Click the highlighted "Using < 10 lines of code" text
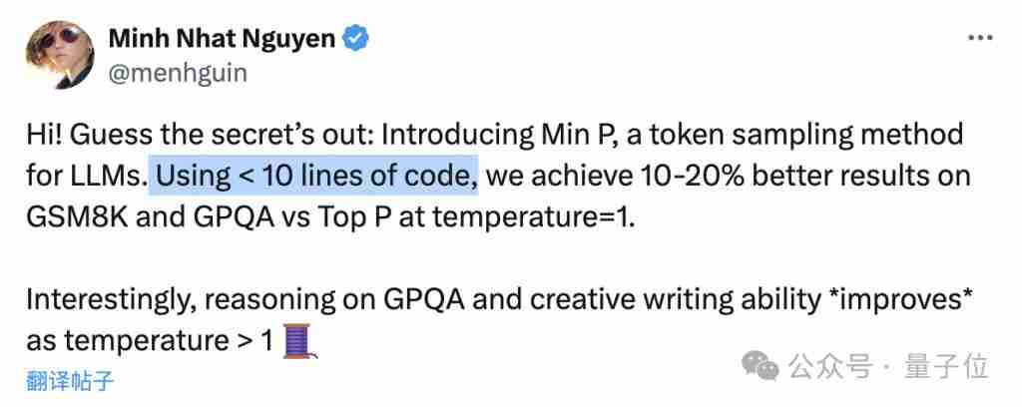The height and width of the screenshot is (407, 1022). (313, 178)
